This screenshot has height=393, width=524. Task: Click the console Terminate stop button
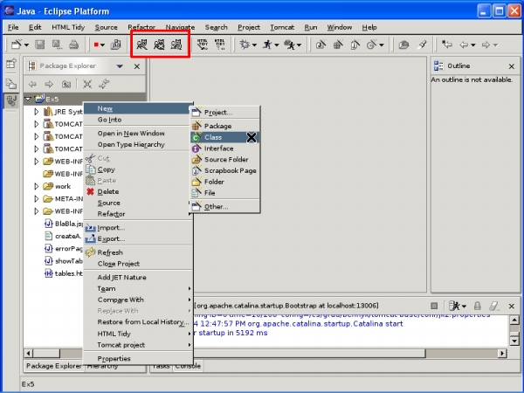click(x=434, y=306)
